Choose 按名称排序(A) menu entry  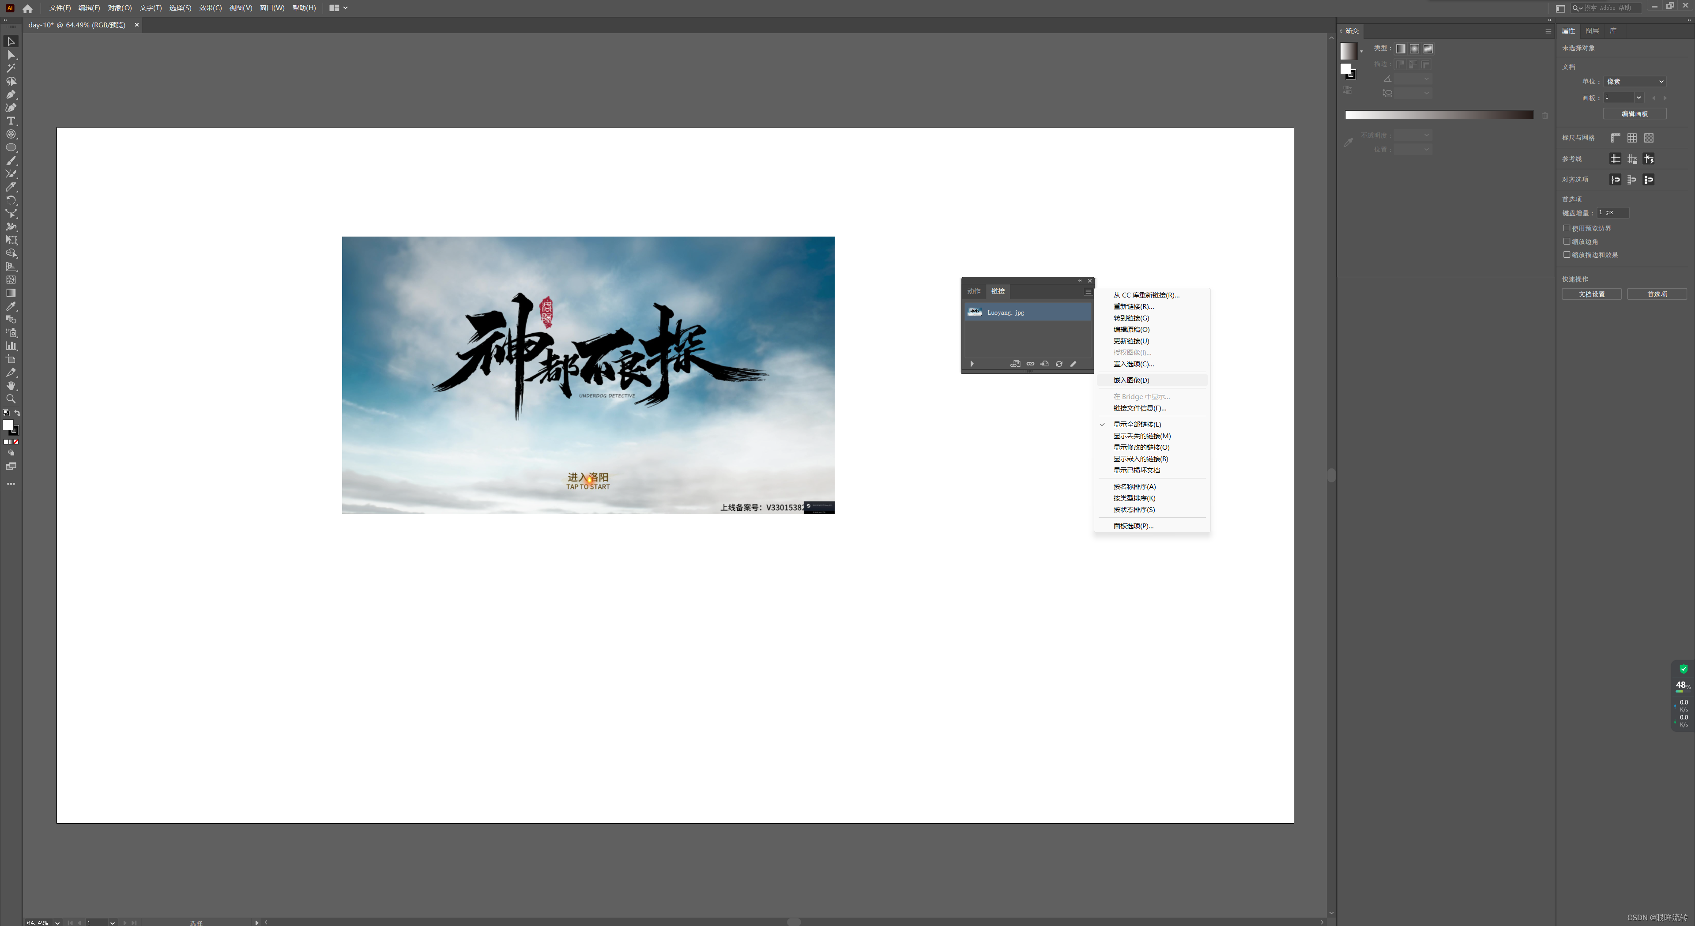point(1152,487)
